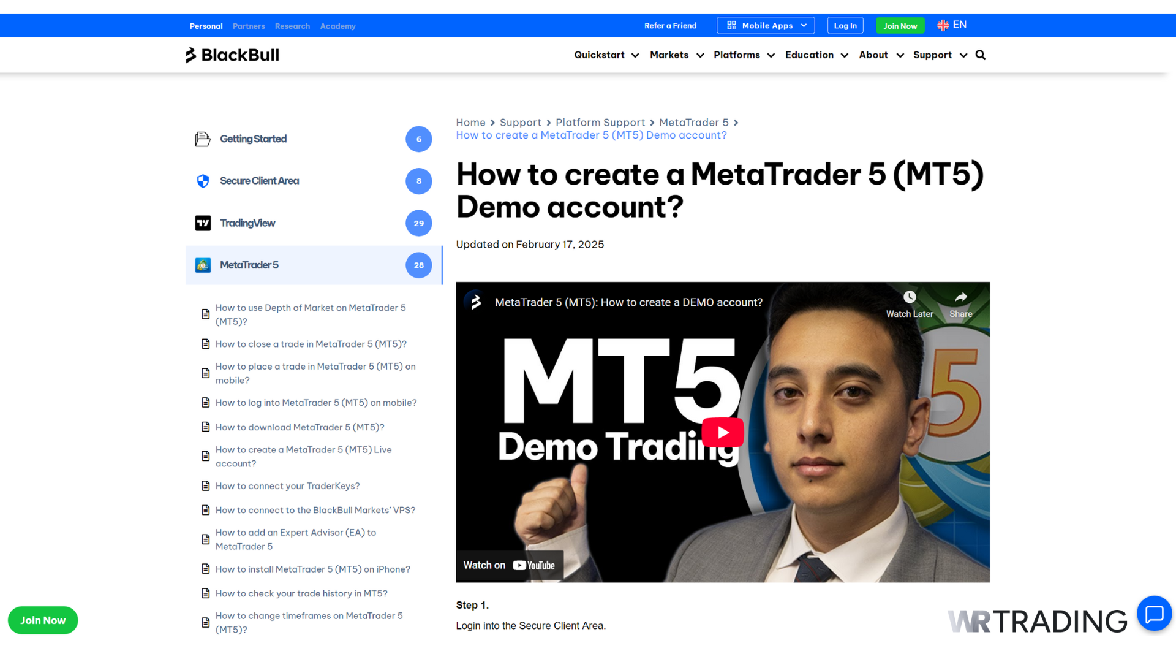The image size is (1176, 662).
Task: Click document icon beside close a trade article
Action: [x=206, y=344]
